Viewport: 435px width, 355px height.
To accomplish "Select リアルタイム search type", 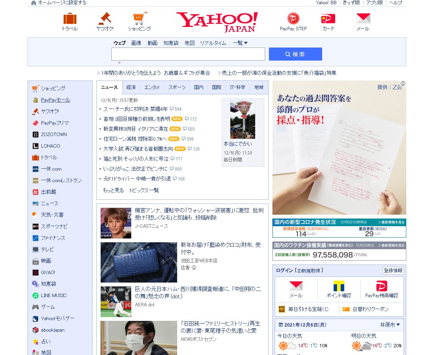I will coord(213,43).
